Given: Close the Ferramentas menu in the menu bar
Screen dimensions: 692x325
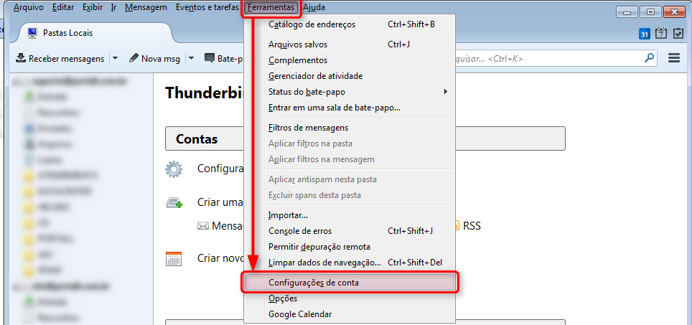Looking at the screenshot, I should click(x=271, y=7).
